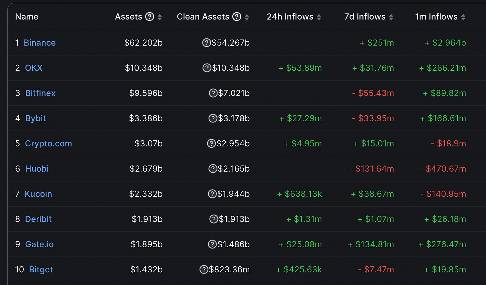Select Bybit 1m inflow + $166.61m
The width and height of the screenshot is (486, 285).
click(x=443, y=118)
